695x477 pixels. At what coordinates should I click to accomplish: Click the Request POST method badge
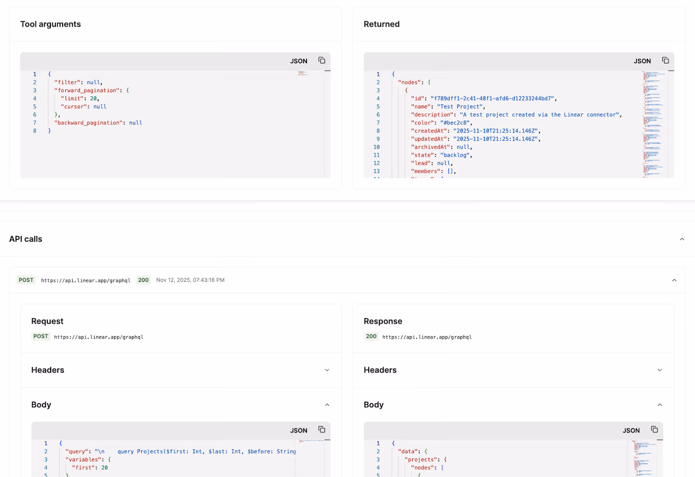click(41, 337)
